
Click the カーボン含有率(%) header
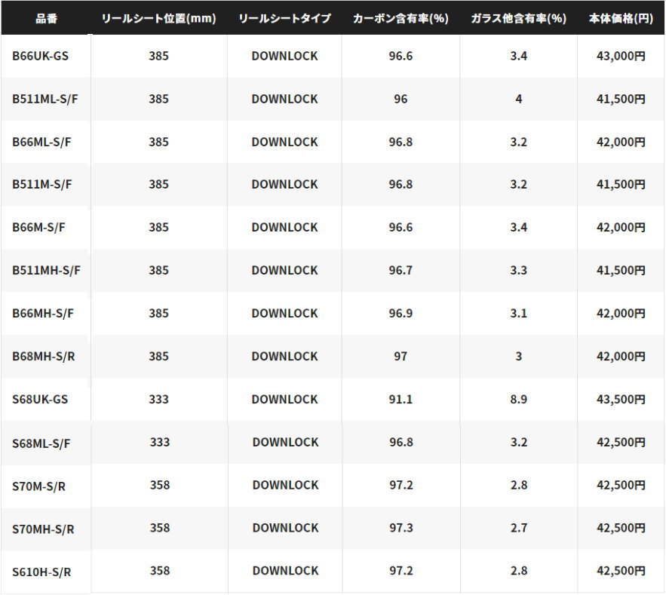point(401,19)
